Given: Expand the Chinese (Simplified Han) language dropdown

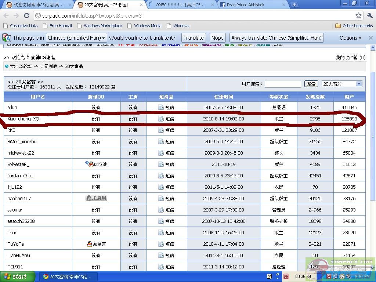Looking at the screenshot, I should point(76,38).
